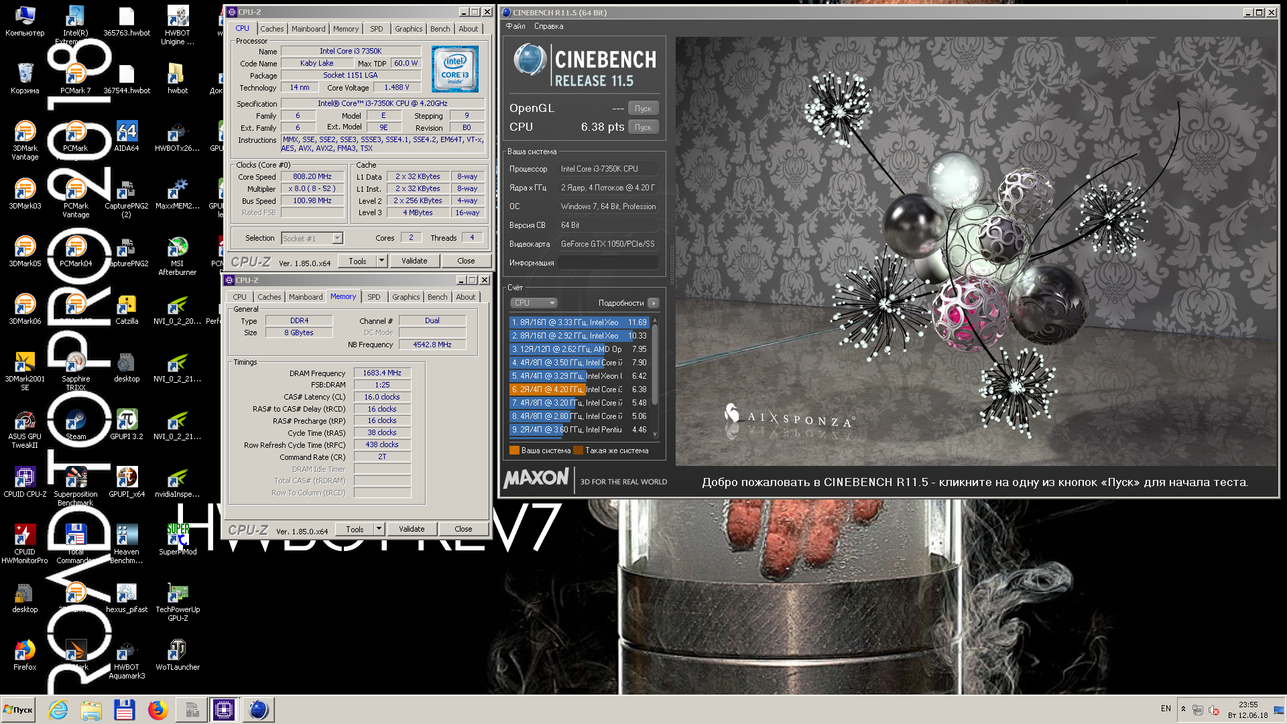
Task: Open the Superposition Benchmark desktop icon
Action: pyautogui.click(x=76, y=486)
